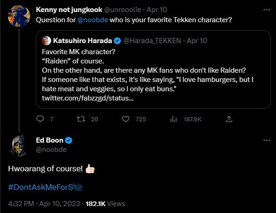Viewport: 276px width, 213px height.
Task: Like Kenny's tweet with the heart icon
Action: click(x=125, y=119)
